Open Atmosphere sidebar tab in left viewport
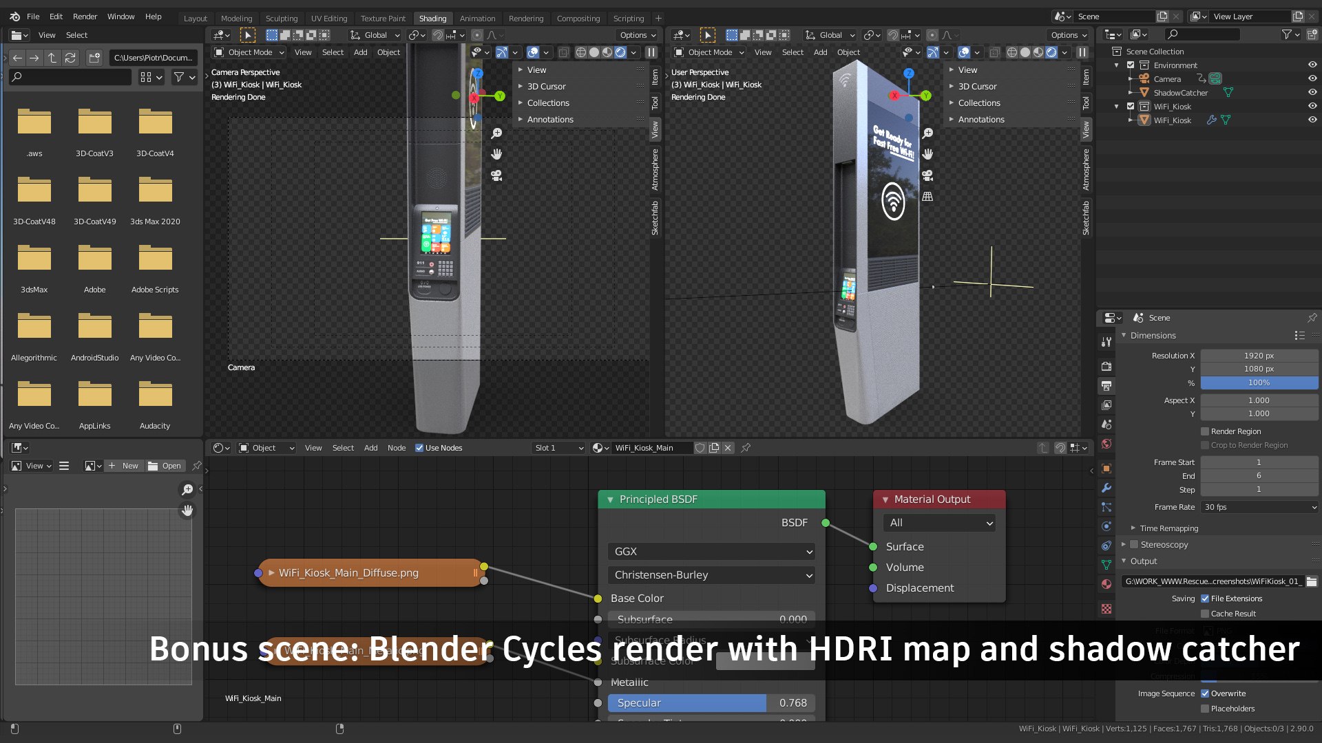Image resolution: width=1322 pixels, height=743 pixels. (x=655, y=170)
